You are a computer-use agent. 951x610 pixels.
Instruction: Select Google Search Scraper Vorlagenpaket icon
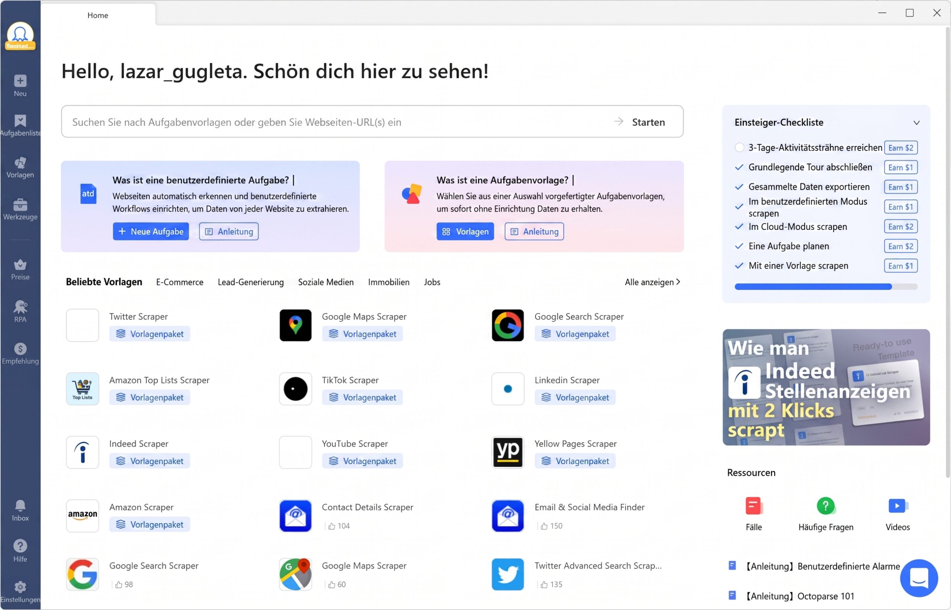[507, 325]
